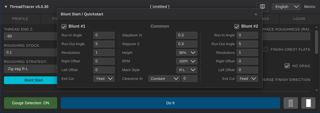Click the Metric units label
320x113 pixels.
click(310, 7)
